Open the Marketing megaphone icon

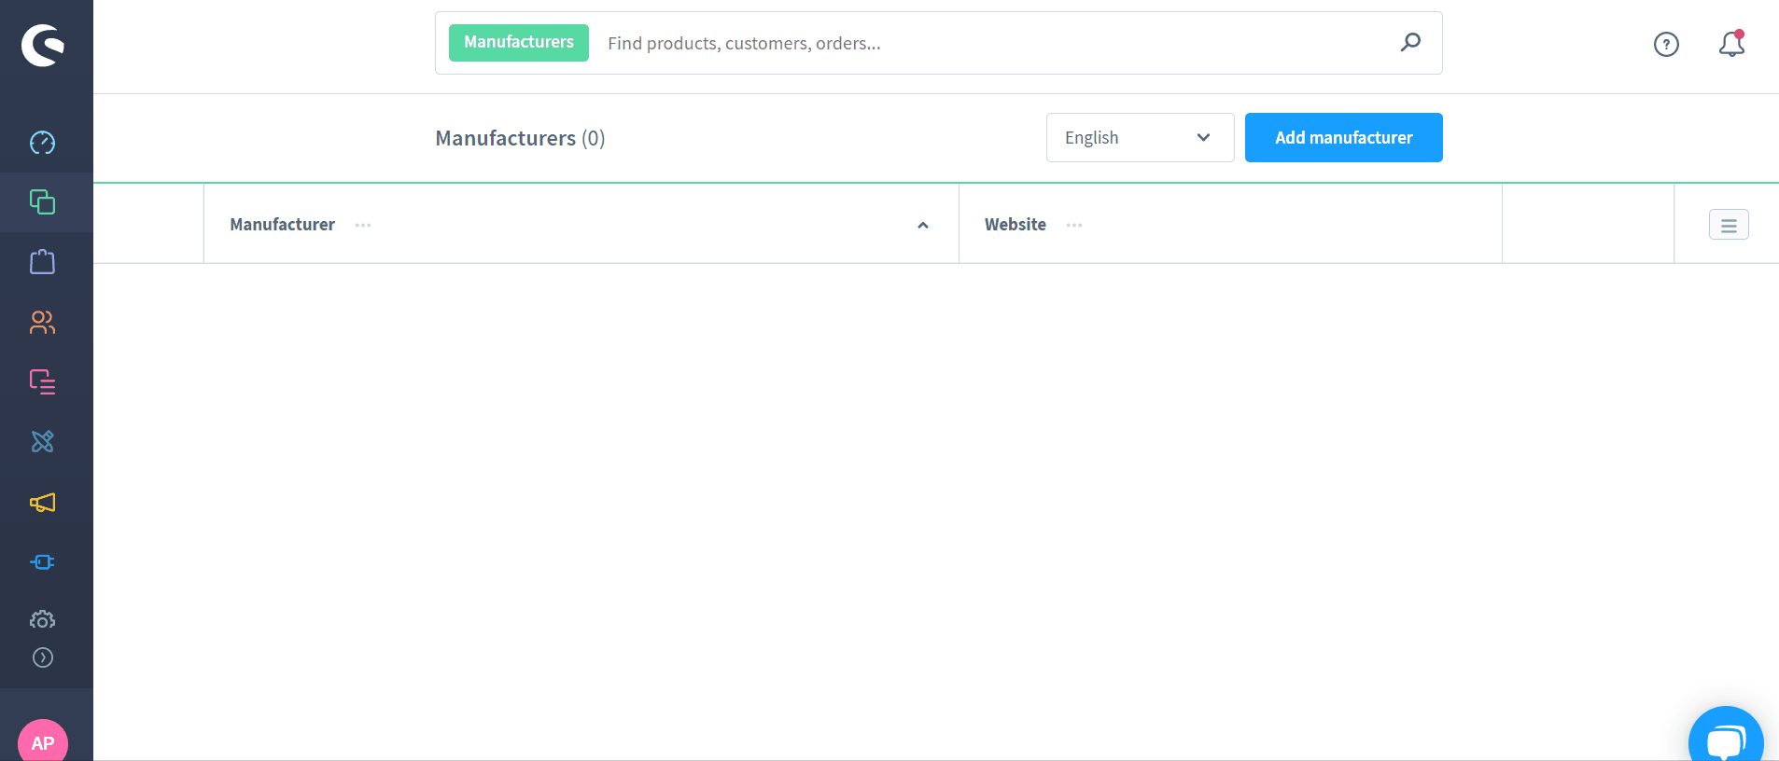[43, 503]
